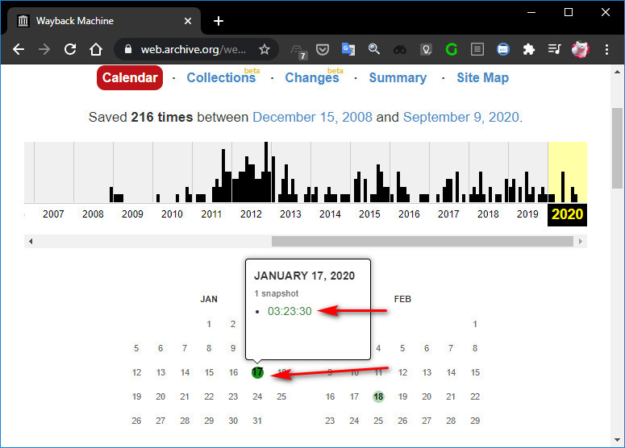Click the JANUARY 17, 2020 popup heading
Image resolution: width=625 pixels, height=448 pixels.
click(305, 276)
